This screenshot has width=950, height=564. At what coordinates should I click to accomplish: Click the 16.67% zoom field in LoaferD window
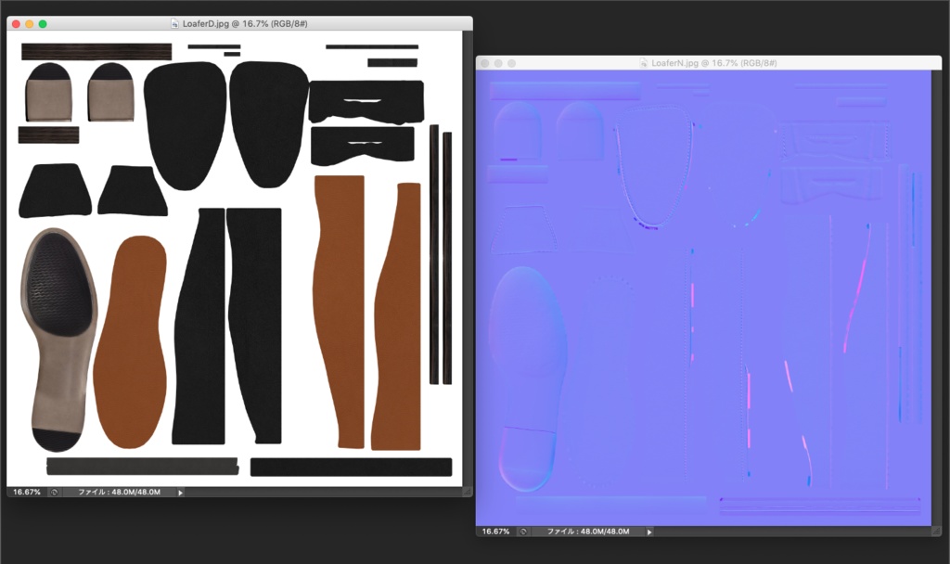tap(27, 492)
